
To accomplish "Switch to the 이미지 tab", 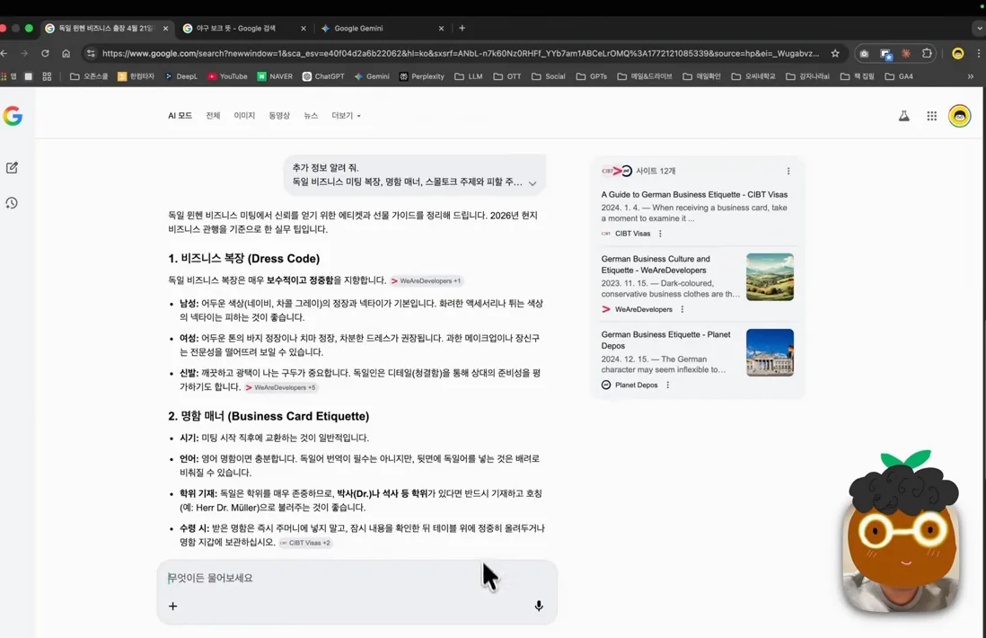I will coord(244,116).
